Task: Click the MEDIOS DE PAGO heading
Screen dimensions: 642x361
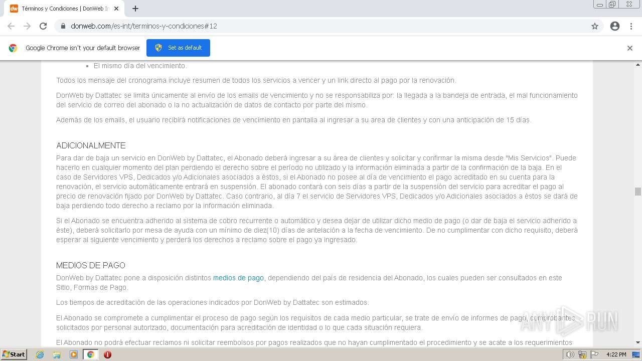Action: coord(91,265)
